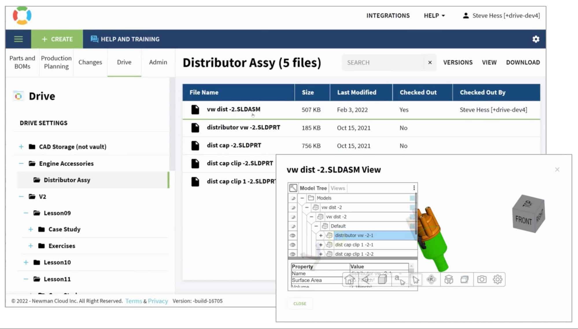Screen dimensions: 578x329
Task: Clear the search field with X icon
Action: click(430, 62)
